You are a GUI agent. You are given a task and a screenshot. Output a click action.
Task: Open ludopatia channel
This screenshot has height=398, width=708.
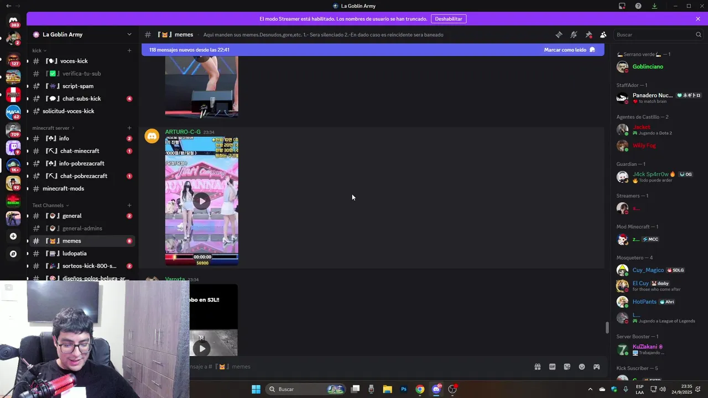point(82,253)
